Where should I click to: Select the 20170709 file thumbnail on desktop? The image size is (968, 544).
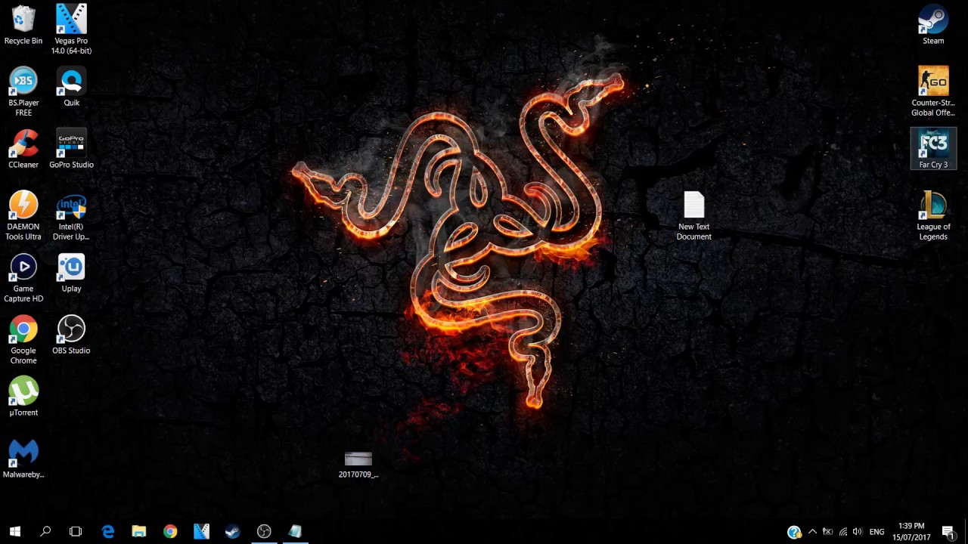pyautogui.click(x=358, y=465)
